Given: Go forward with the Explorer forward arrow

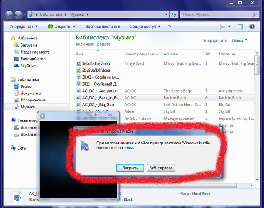Looking at the screenshot, I should [18, 14].
